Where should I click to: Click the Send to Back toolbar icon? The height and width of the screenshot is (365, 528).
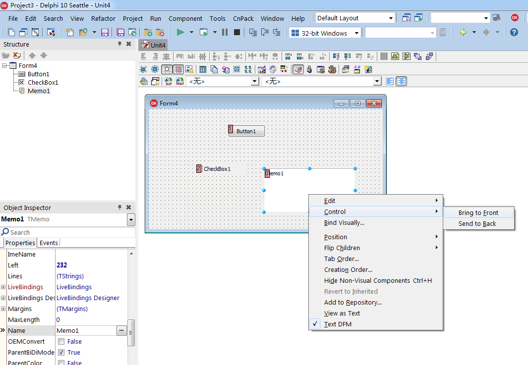point(429,56)
